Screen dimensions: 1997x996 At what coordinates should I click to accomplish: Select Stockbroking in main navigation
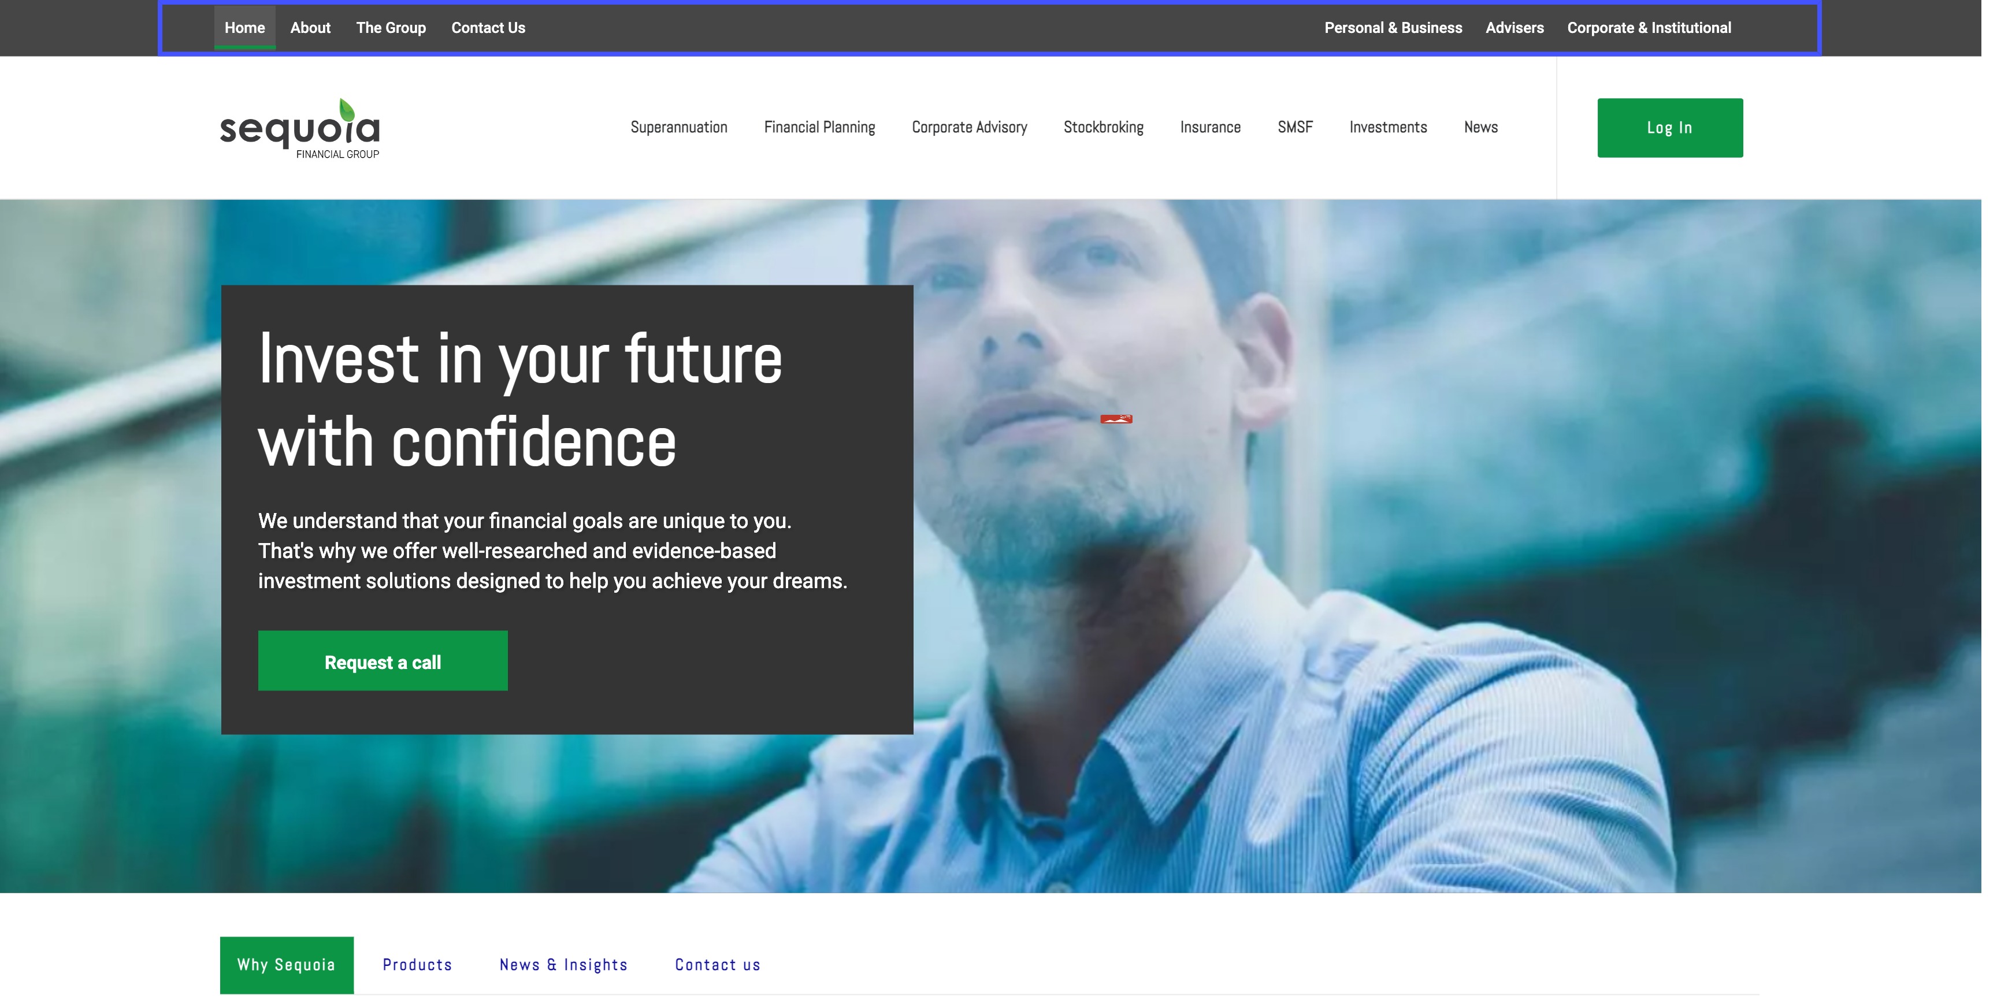click(1103, 127)
